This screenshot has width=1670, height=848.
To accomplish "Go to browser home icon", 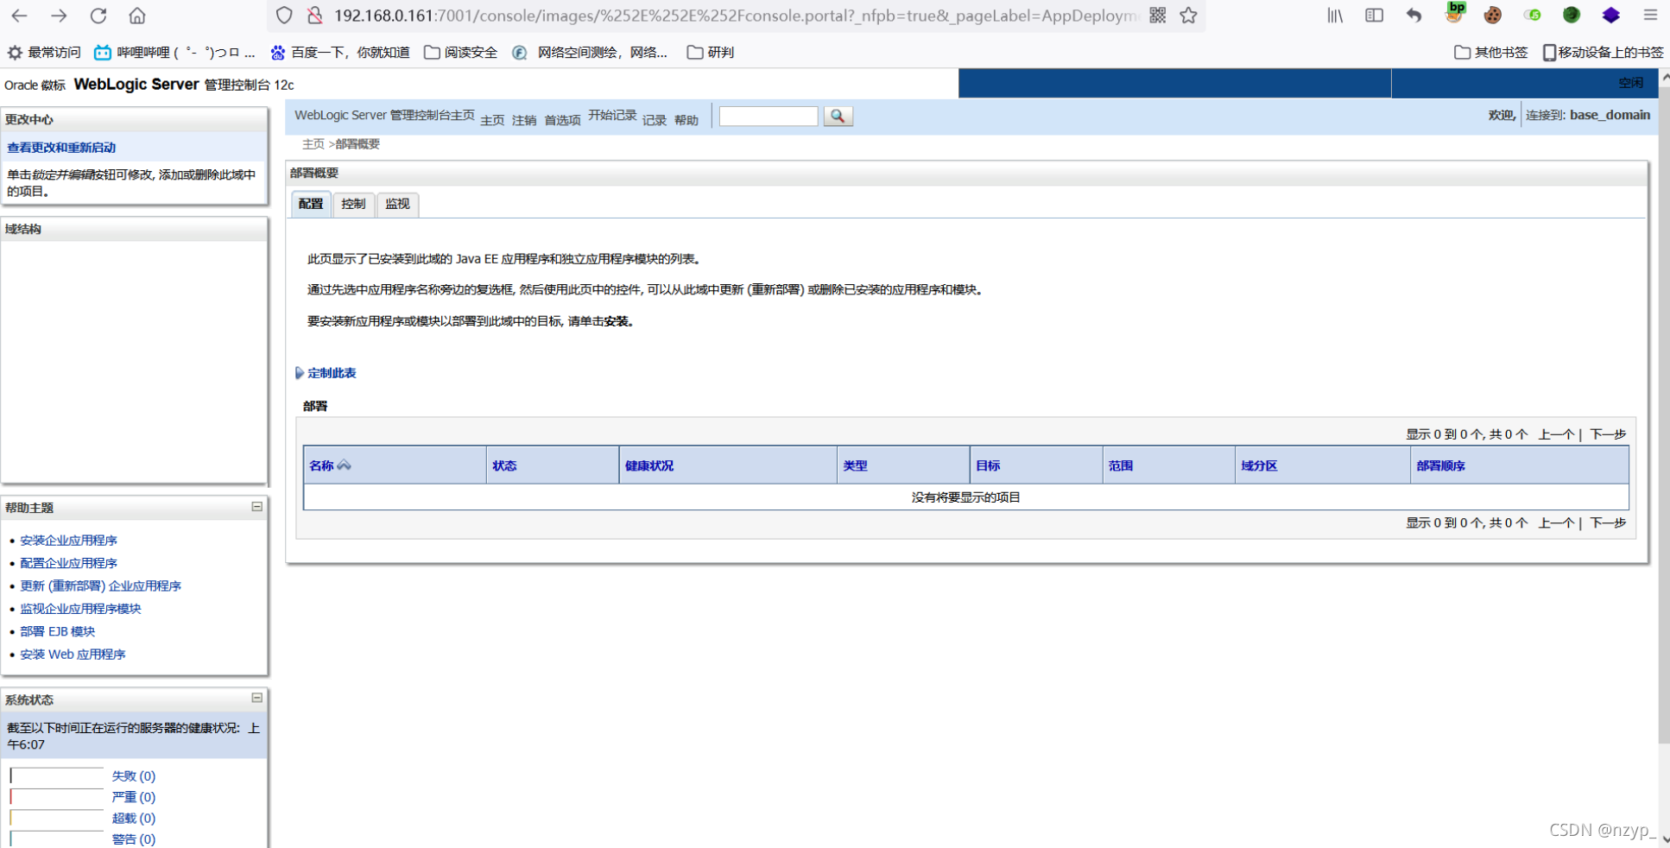I will pos(137,16).
